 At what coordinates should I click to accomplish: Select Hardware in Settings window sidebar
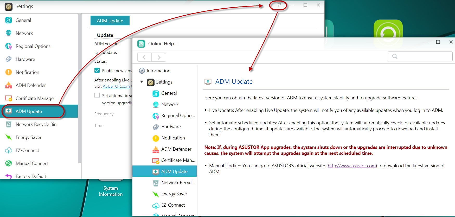click(x=39, y=59)
